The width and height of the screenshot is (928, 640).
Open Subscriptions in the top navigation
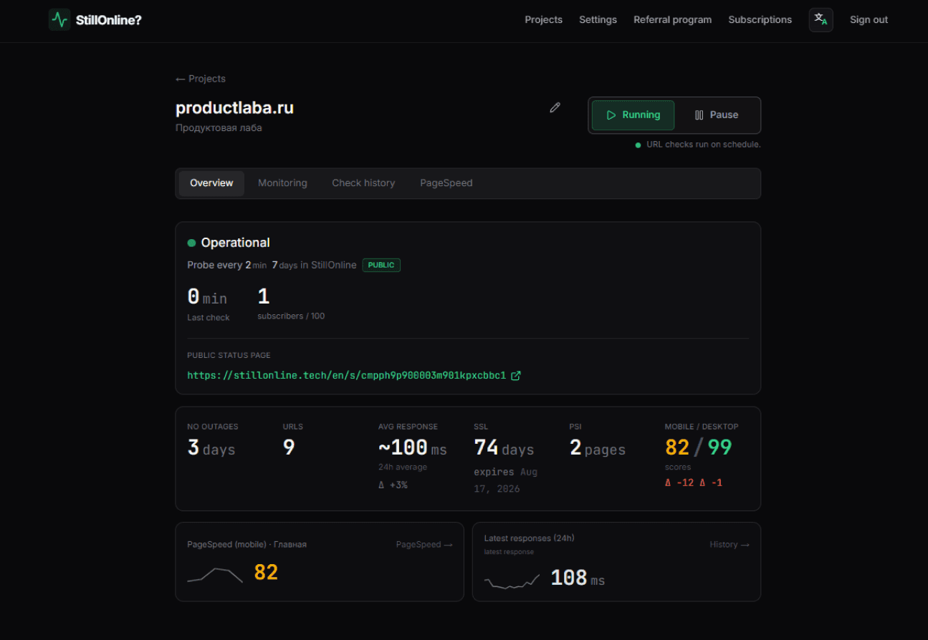tap(760, 20)
